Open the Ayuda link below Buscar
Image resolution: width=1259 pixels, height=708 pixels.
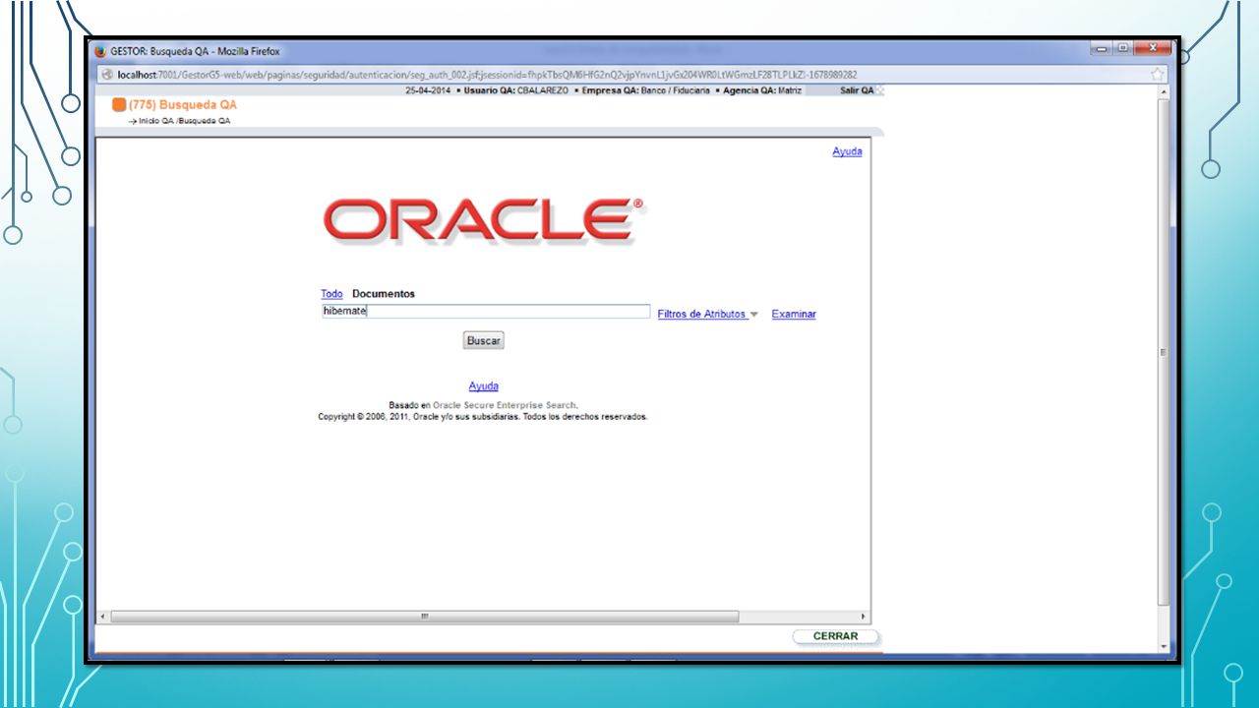[483, 386]
